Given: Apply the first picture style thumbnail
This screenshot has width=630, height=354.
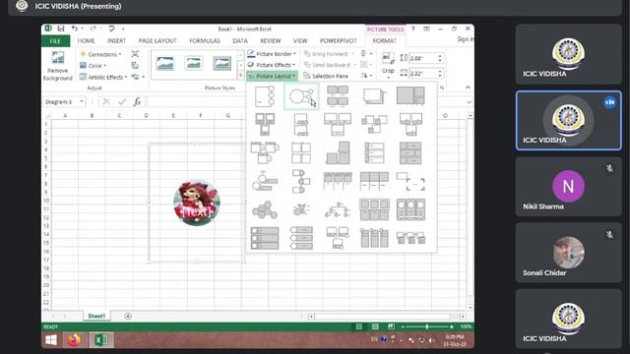Looking at the screenshot, I should pyautogui.click(x=165, y=63).
